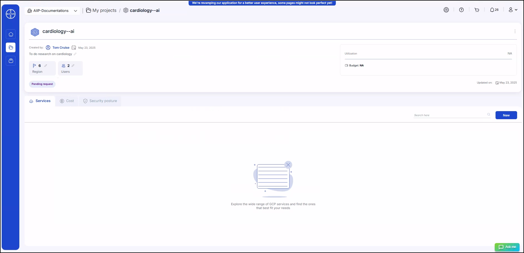Click the search magnifier icon
Screen dimensions: 524x253
coord(489,114)
